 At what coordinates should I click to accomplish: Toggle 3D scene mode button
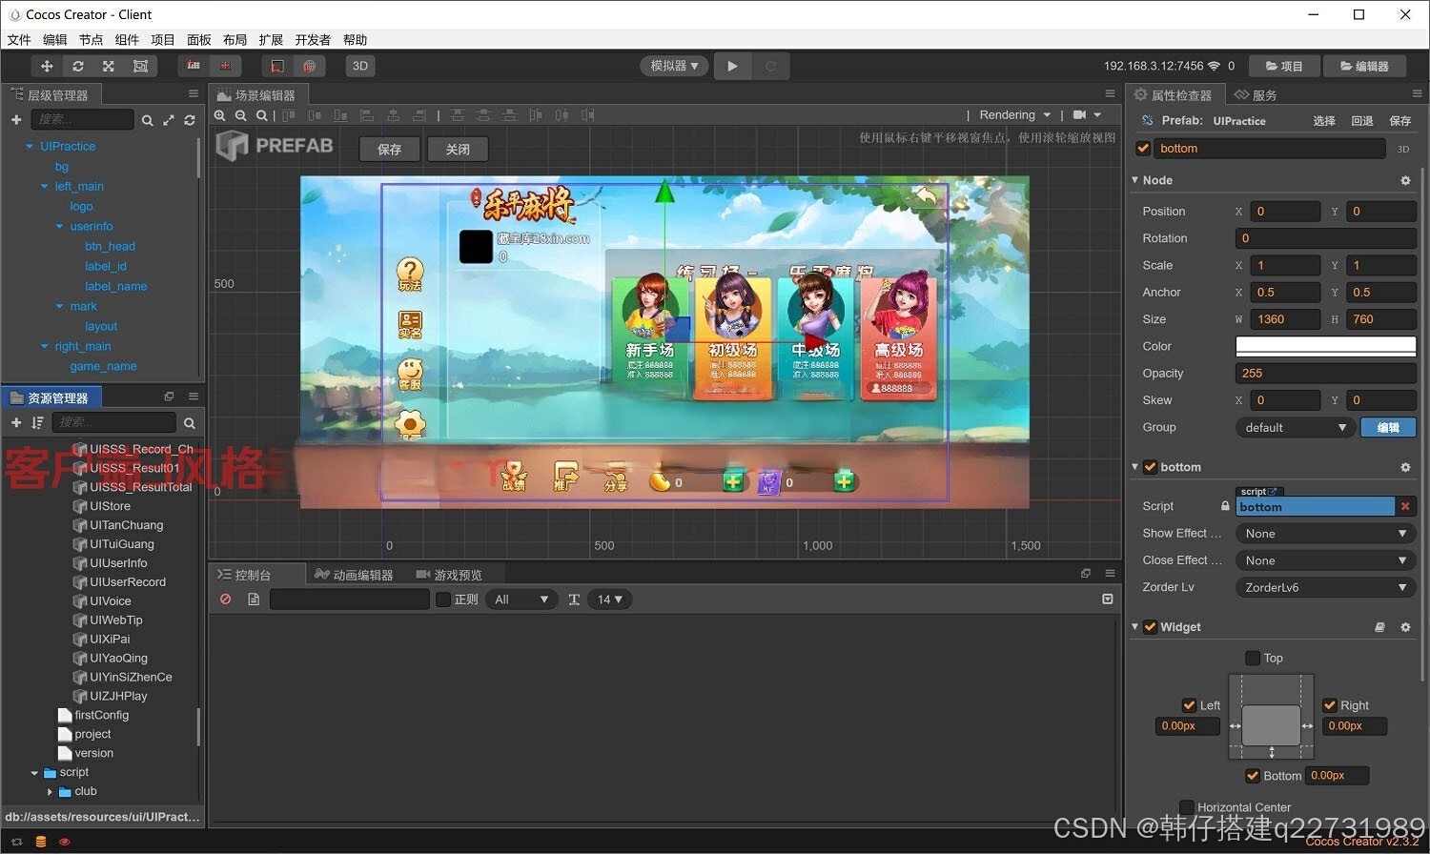(360, 66)
